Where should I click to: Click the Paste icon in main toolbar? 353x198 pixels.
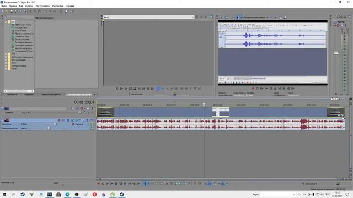coord(39,11)
